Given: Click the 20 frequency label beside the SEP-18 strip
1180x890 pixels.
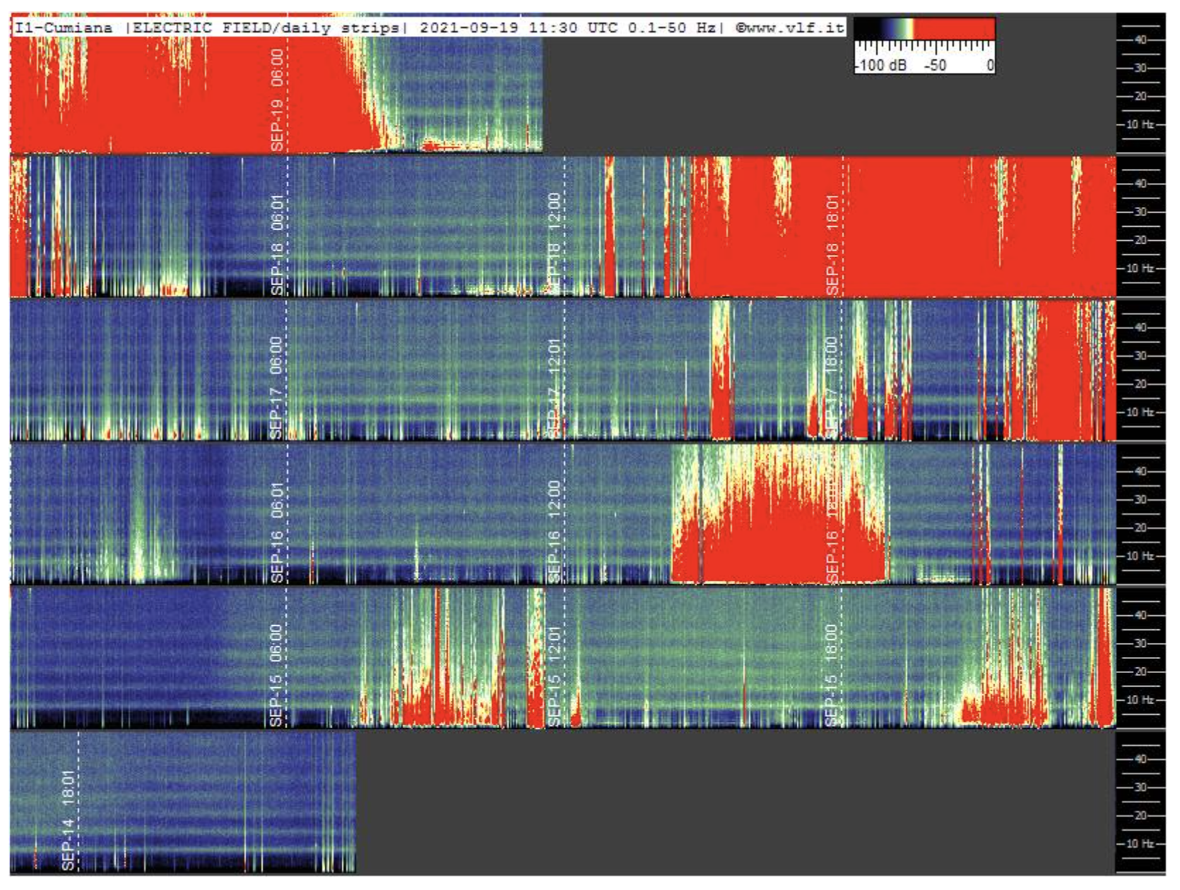Looking at the screenshot, I should pos(1140,240).
